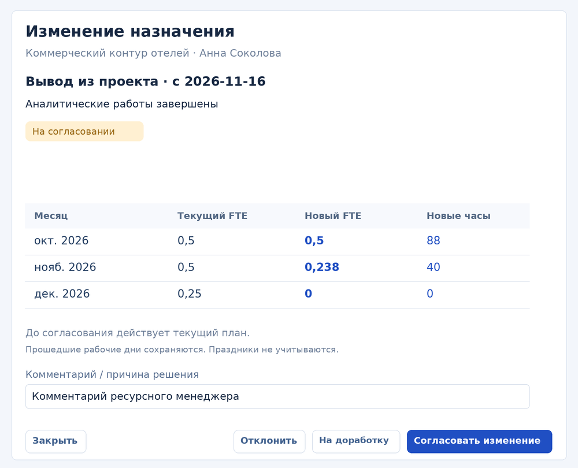Image resolution: width=578 pixels, height=468 pixels.
Task: Click current FTE 0,5 in нояб. 2026 row
Action: click(186, 267)
